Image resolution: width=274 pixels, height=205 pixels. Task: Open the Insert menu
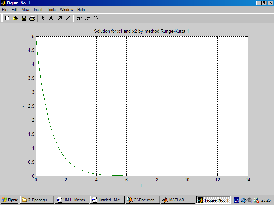click(x=38, y=10)
